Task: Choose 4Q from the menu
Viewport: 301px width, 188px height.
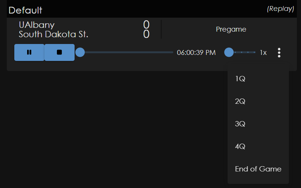Action: coord(240,147)
